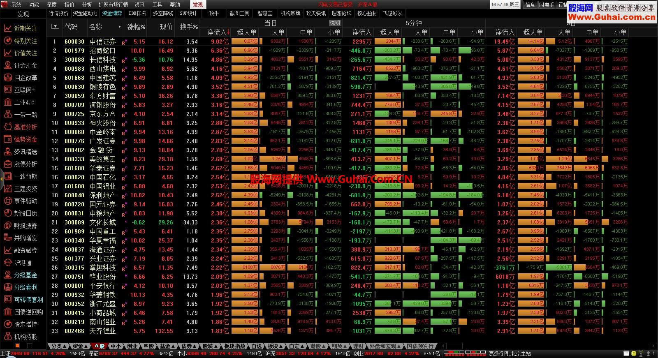Switch to the 资金驱动力 tab

85,13
